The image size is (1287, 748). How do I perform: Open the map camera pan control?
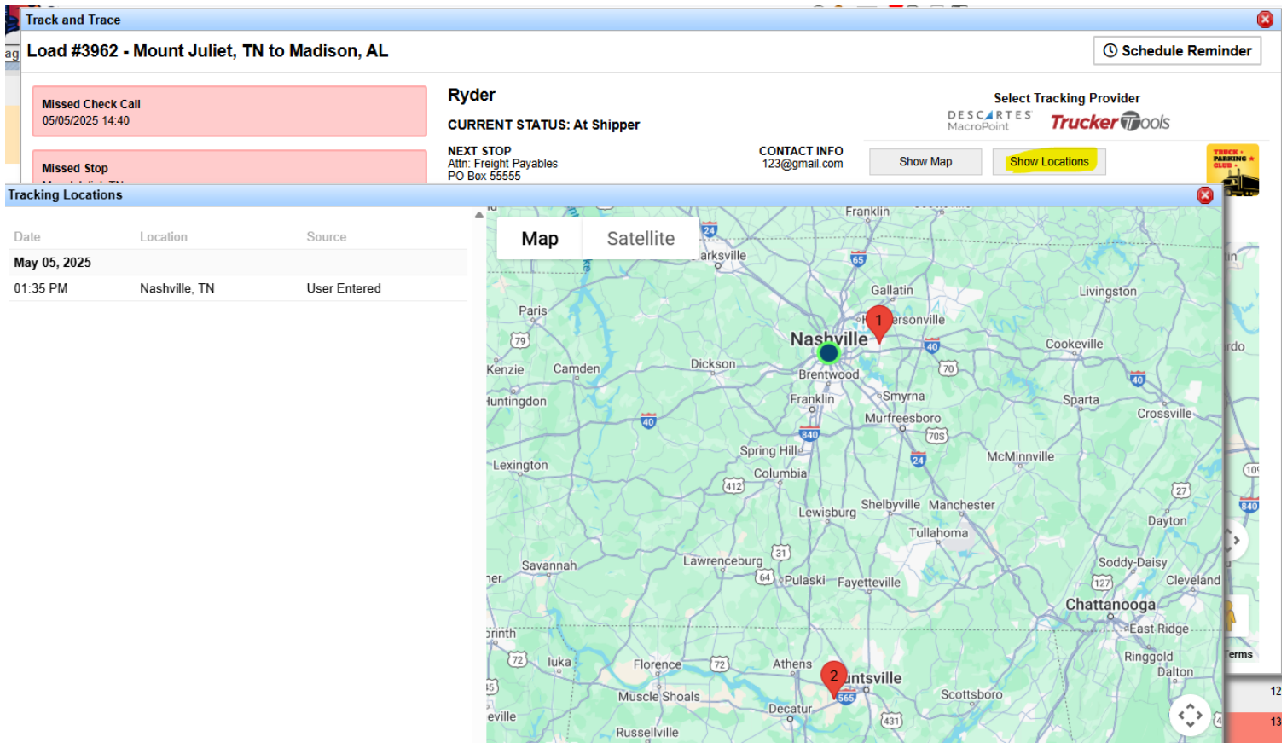tap(1191, 715)
